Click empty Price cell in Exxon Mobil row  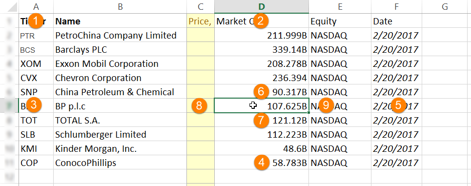pos(201,63)
